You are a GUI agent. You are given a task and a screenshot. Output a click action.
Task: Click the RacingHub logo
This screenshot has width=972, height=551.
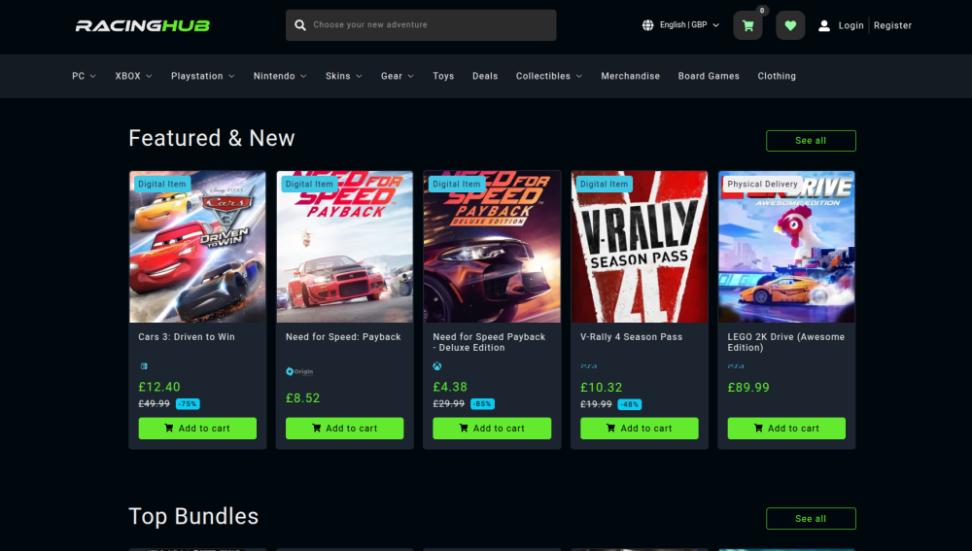pos(143,25)
